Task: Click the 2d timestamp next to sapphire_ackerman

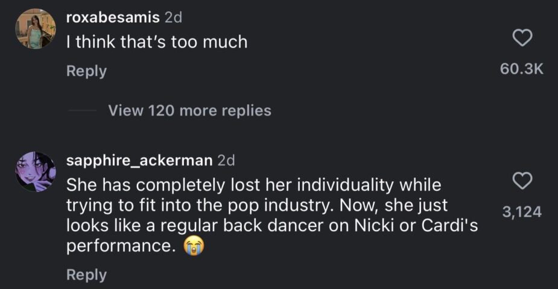Action: click(226, 160)
